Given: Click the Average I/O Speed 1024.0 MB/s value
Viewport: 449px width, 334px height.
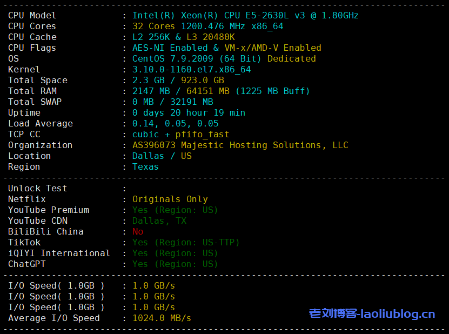Looking at the screenshot, I should tap(162, 318).
